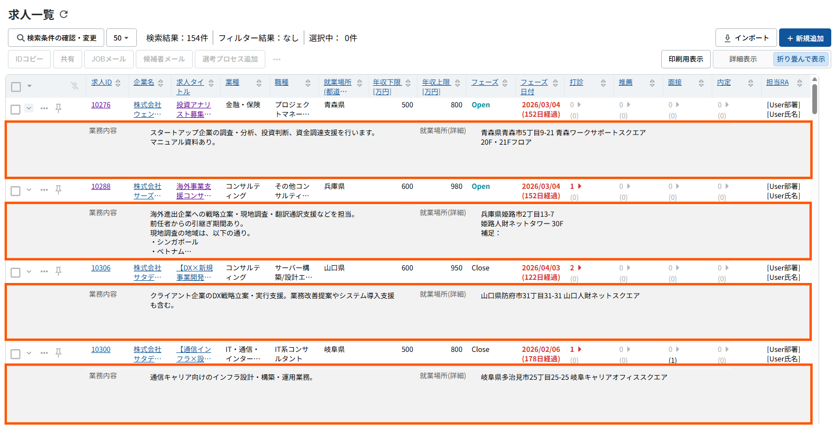Click the 選考プロセス追加 button

coord(230,59)
